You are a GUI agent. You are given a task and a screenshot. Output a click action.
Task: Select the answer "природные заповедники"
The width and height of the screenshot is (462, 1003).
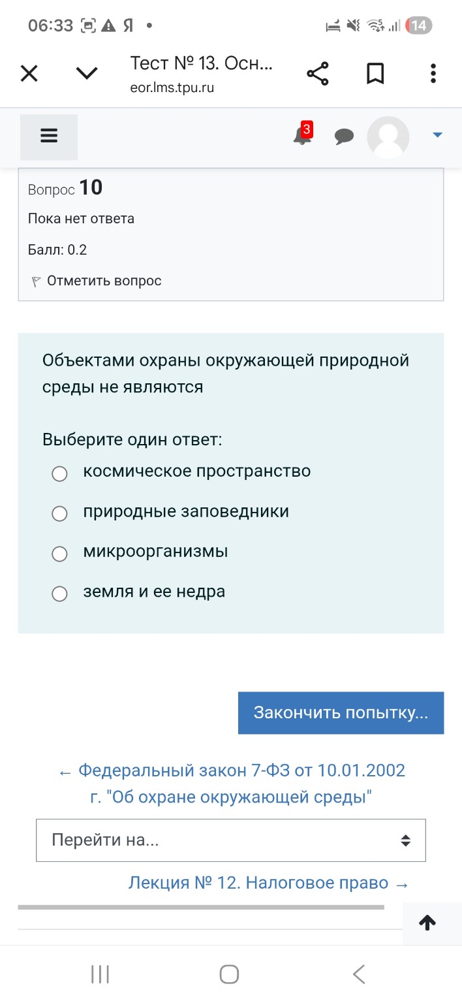pyautogui.click(x=59, y=514)
